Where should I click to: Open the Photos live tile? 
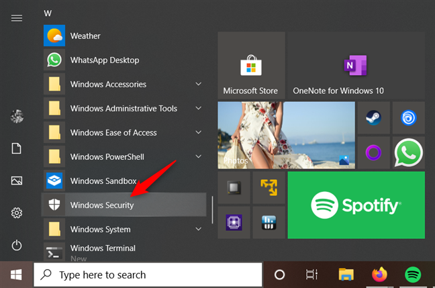(x=286, y=136)
